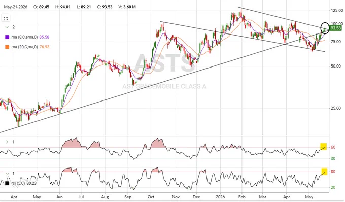Click the Feb label on time axis

(241, 197)
